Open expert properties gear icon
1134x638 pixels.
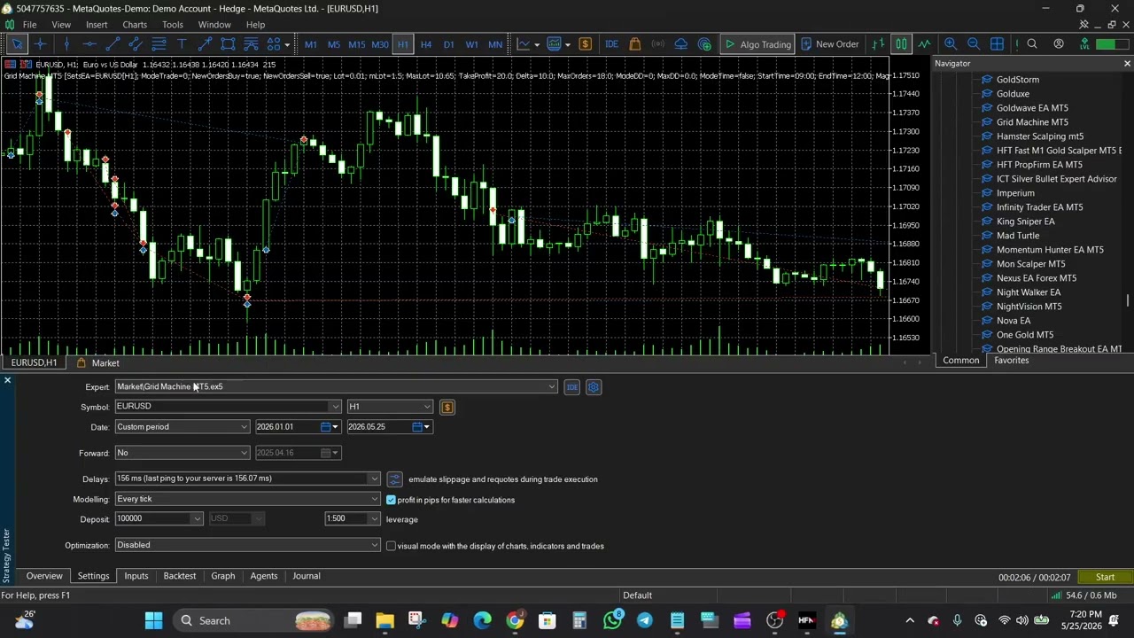(594, 387)
